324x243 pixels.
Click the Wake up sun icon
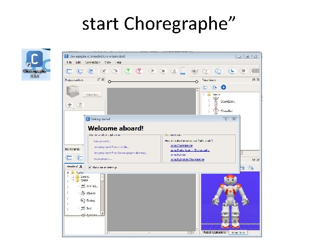[243, 71]
